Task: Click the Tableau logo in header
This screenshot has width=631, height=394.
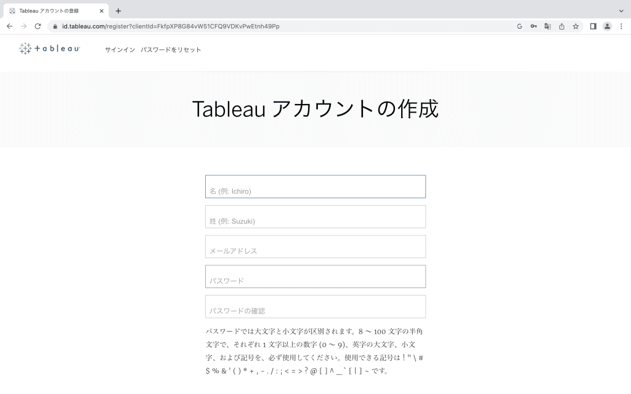Action: click(x=49, y=49)
